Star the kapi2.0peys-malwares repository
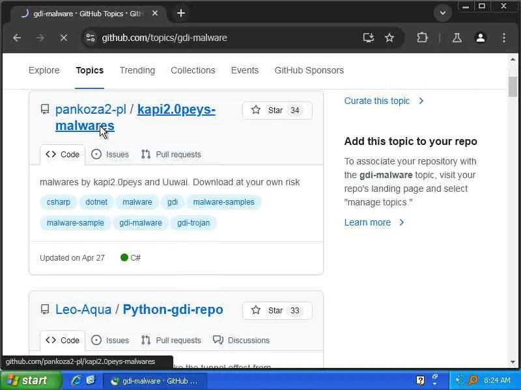 [x=277, y=110]
